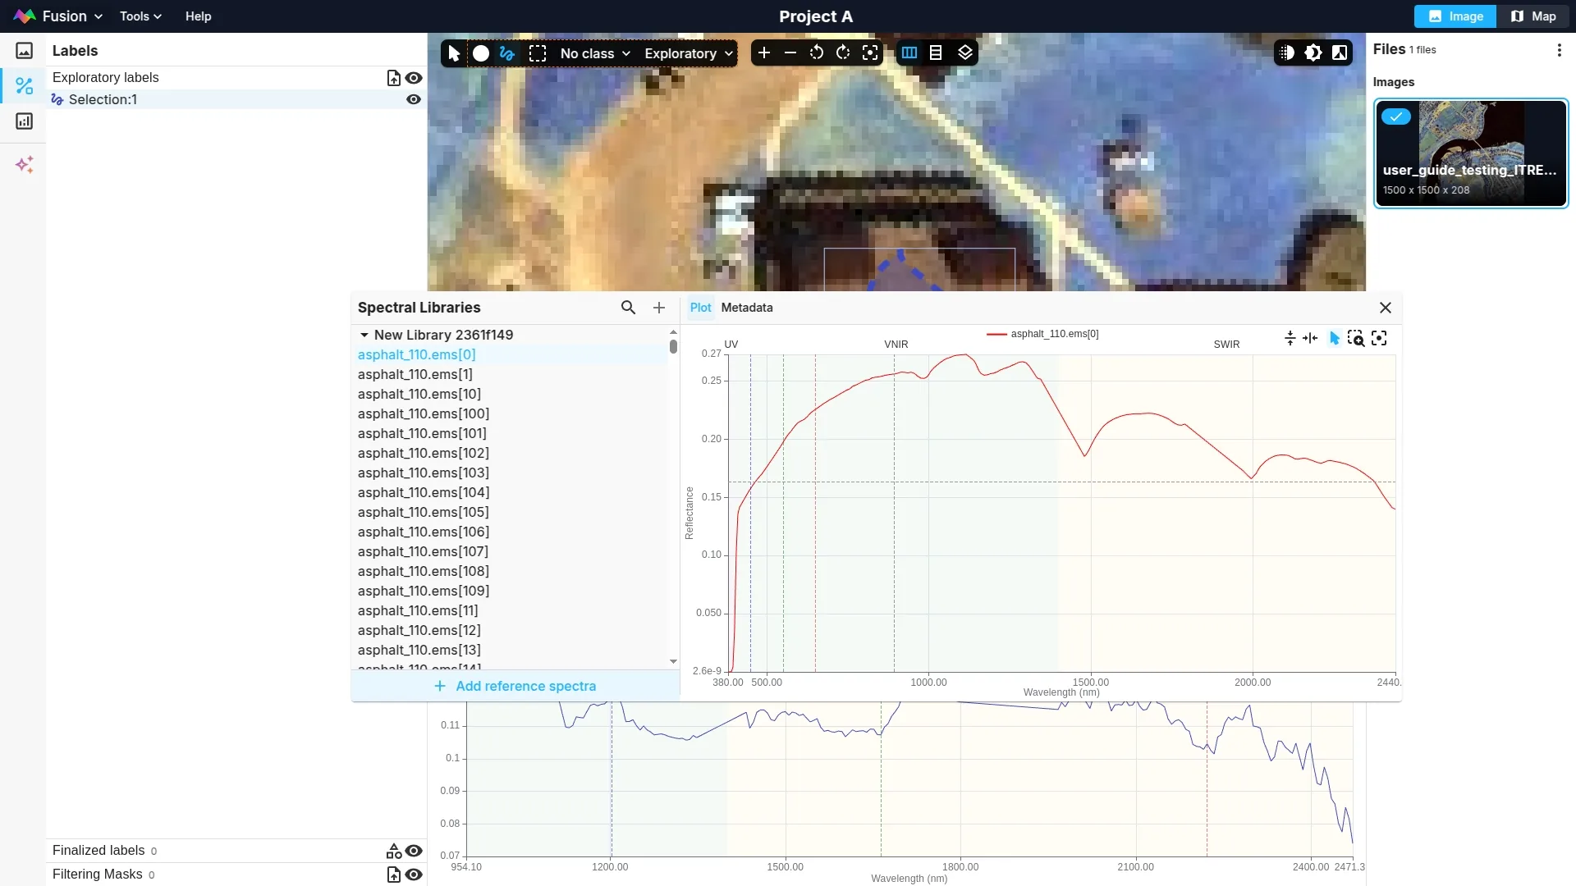Viewport: 1576px width, 886px height.
Task: Open the Exploratory label type dropdown
Action: [688, 53]
